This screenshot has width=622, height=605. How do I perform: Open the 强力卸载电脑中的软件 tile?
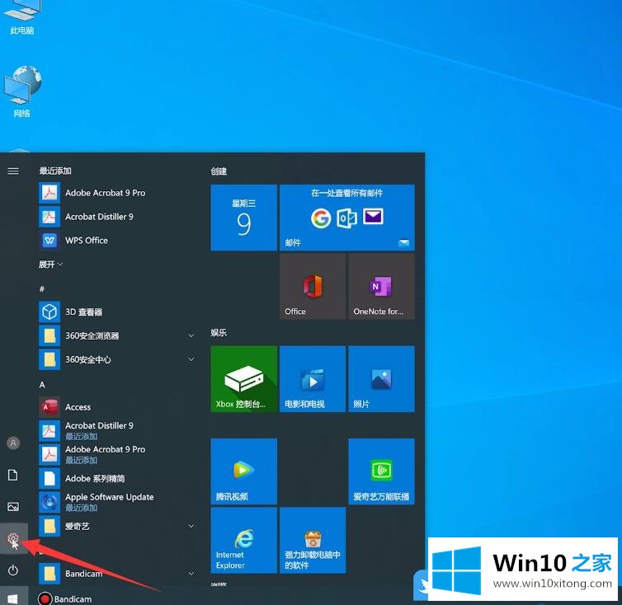tap(313, 540)
